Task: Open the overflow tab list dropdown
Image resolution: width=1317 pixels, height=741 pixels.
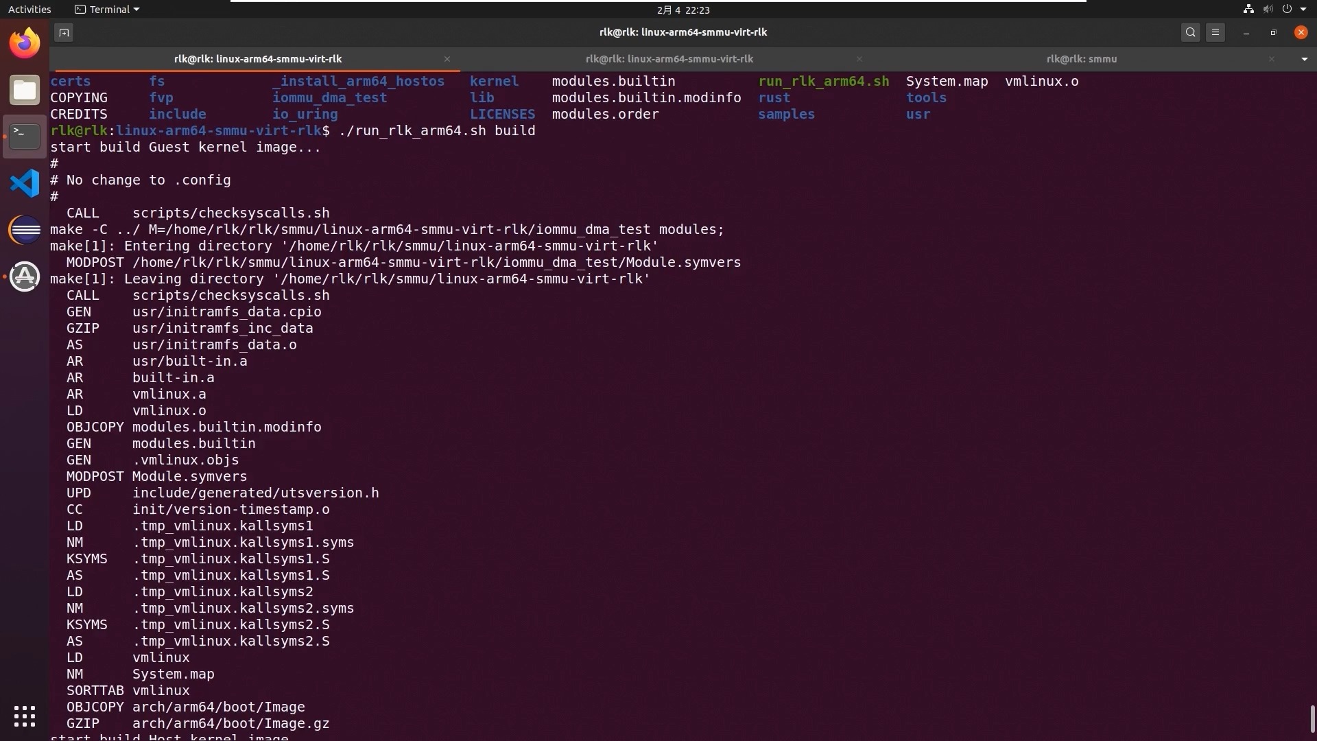Action: pos(1305,59)
